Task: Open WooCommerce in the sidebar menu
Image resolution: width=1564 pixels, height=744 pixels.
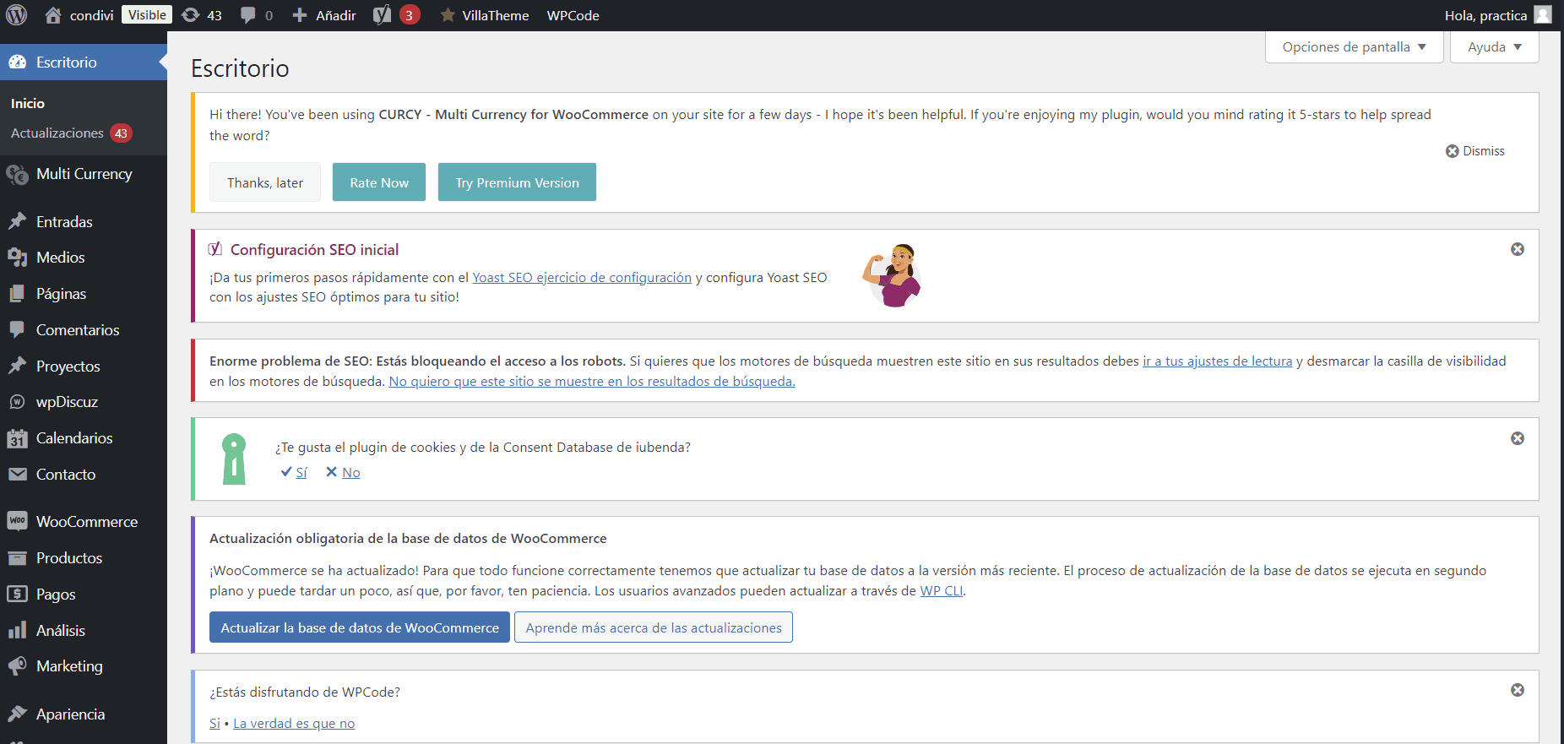Action: click(86, 522)
